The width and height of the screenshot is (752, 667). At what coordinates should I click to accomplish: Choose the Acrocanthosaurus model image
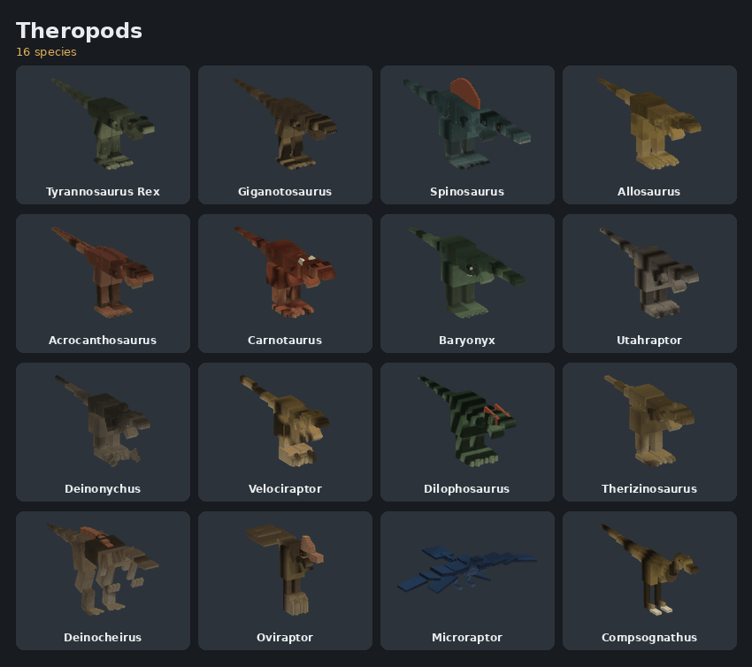coord(103,272)
